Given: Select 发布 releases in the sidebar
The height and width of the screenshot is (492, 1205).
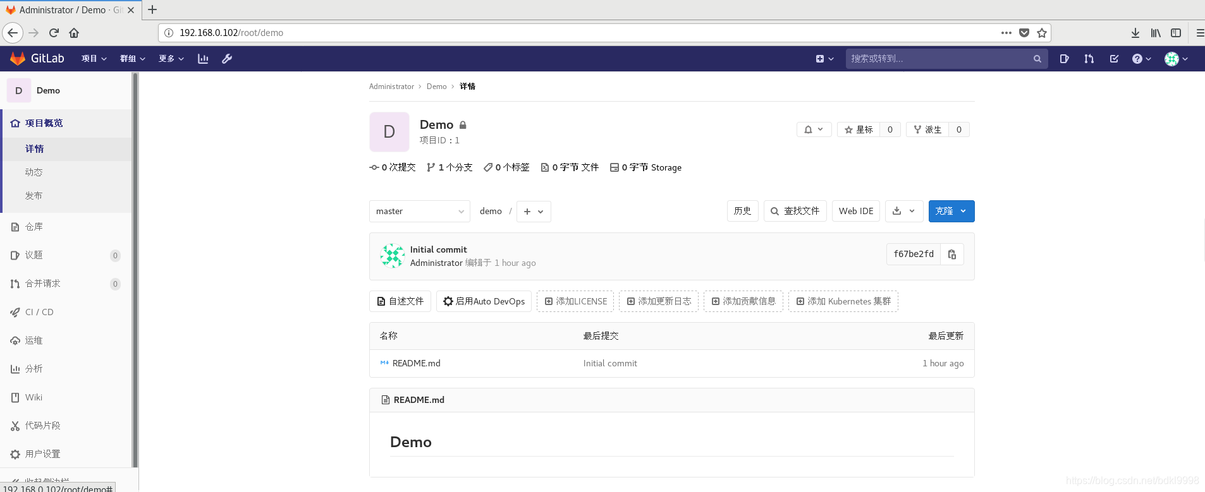Looking at the screenshot, I should (x=67, y=196).
